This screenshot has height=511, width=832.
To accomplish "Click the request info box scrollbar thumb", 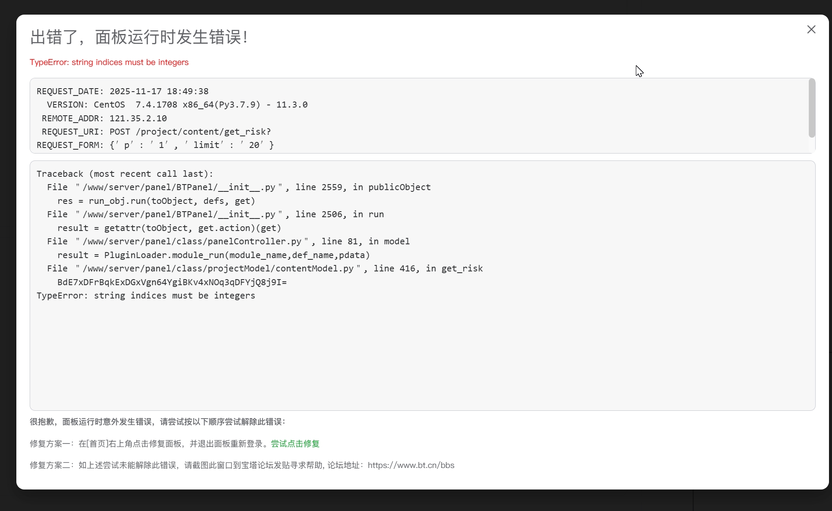I will pyautogui.click(x=811, y=108).
